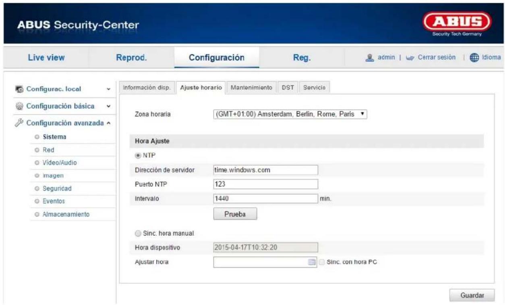Open Imagen in the sidebar
The width and height of the screenshot is (505, 305).
pos(54,175)
